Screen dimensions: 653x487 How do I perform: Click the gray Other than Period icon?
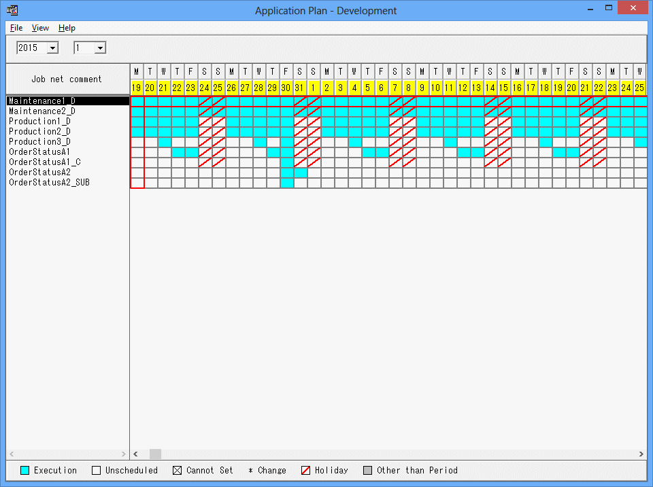(x=368, y=470)
